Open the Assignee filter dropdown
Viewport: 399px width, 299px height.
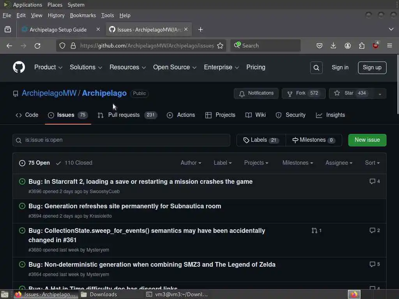(x=339, y=163)
